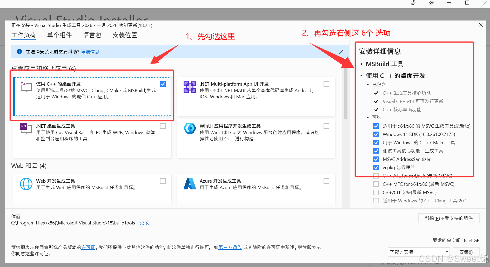Open the 下载时安装 dropdown
490x267 pixels.
[419, 252]
